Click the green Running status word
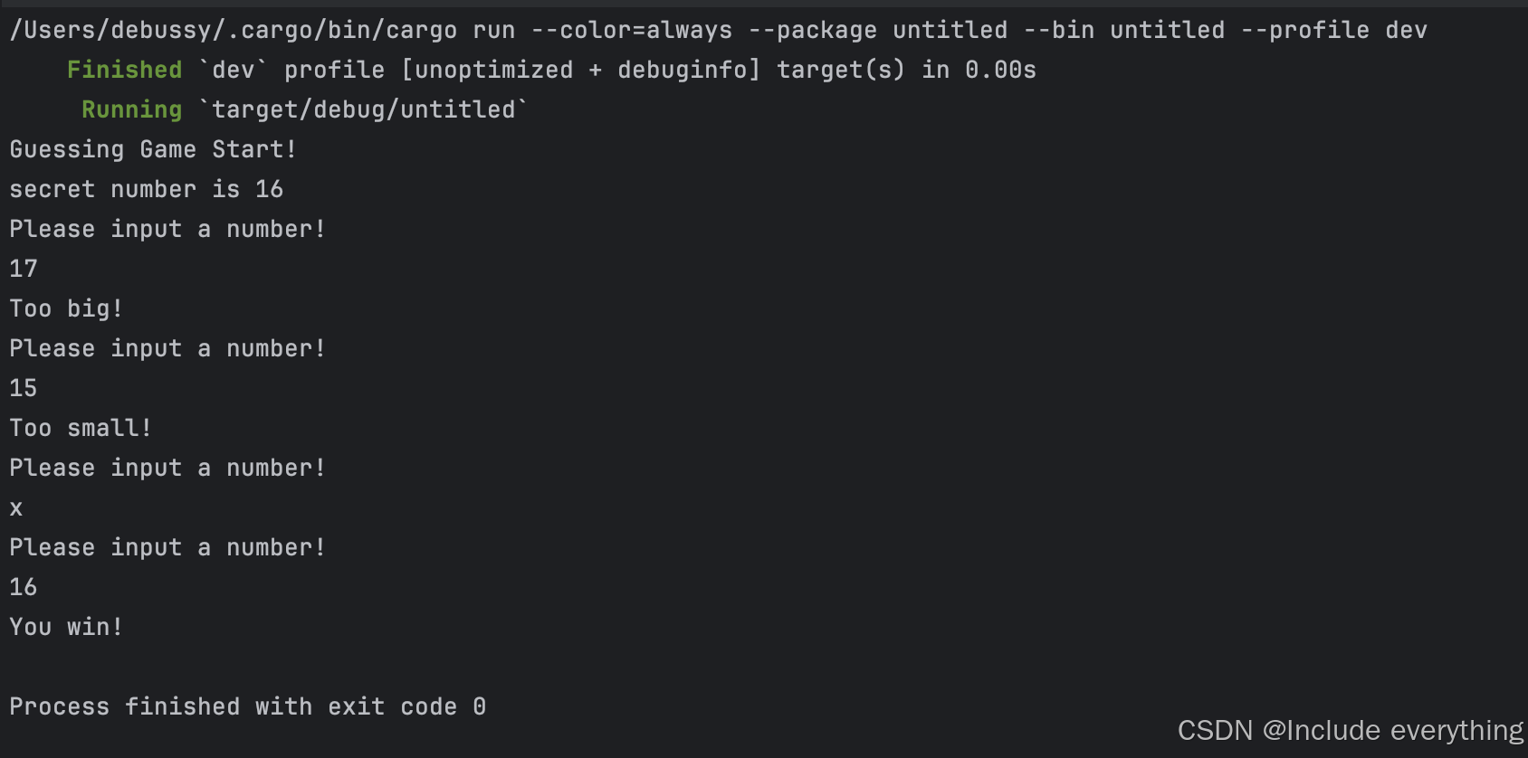Viewport: 1528px width, 758px height. pyautogui.click(x=131, y=109)
